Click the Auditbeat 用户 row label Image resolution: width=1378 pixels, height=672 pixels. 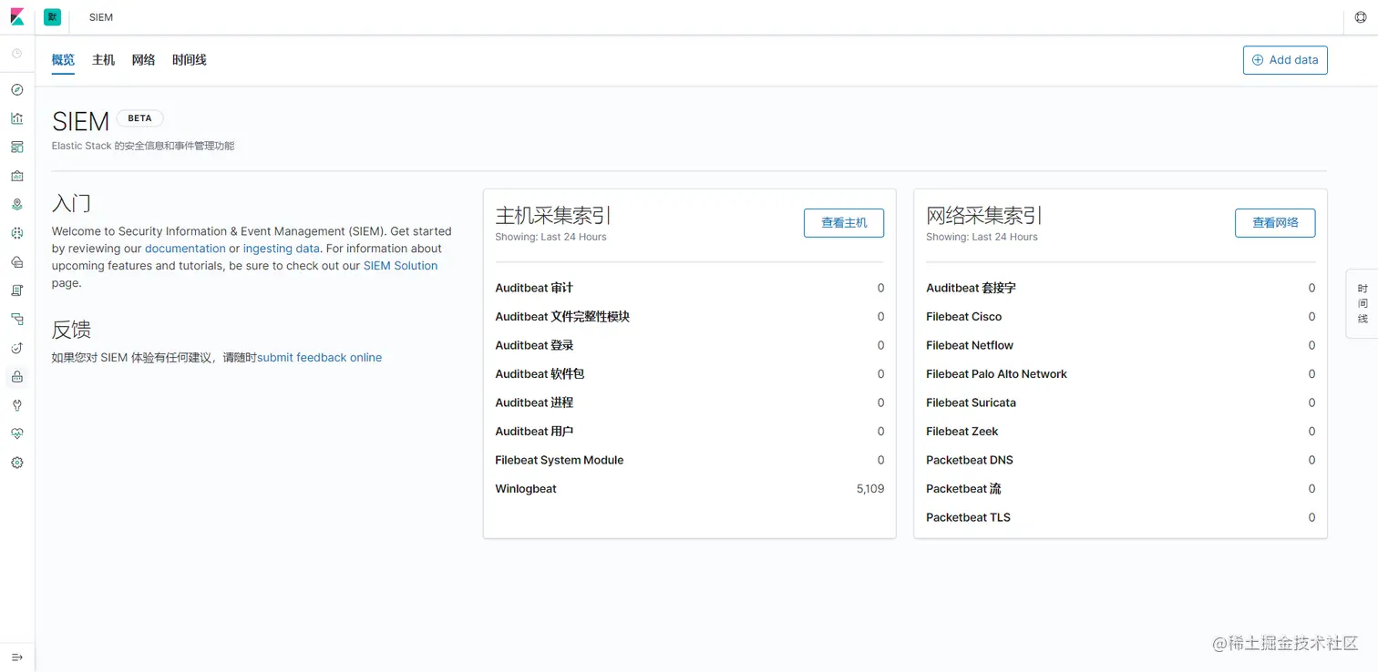click(534, 432)
